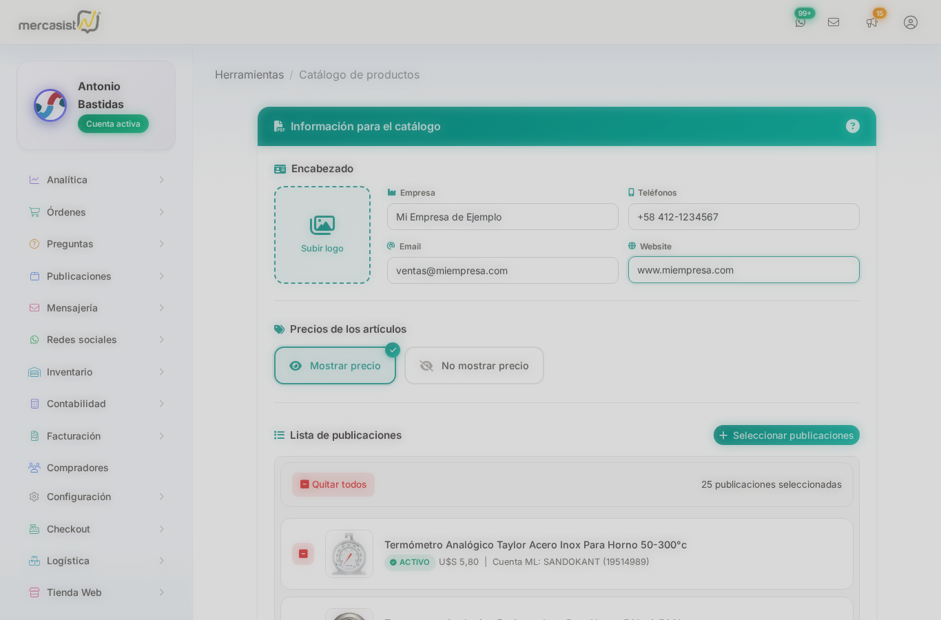Click the Herramientas breadcrumb link
Screen dimensions: 941x620
pos(249,74)
